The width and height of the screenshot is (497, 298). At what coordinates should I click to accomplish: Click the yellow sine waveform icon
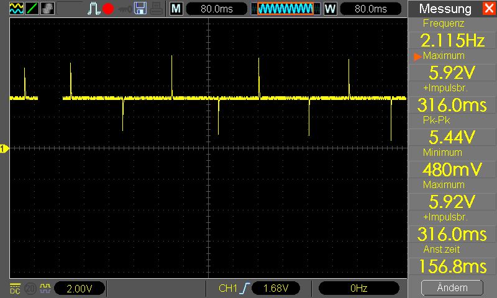pyautogui.click(x=16, y=8)
